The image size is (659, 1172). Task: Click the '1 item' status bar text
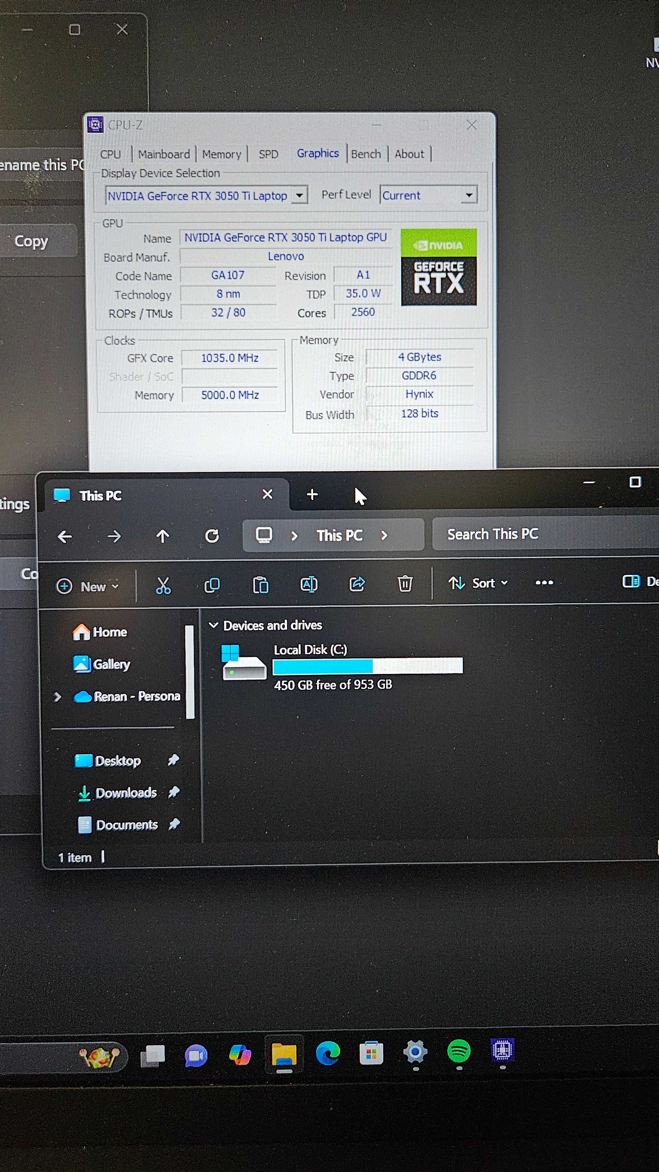tap(75, 858)
